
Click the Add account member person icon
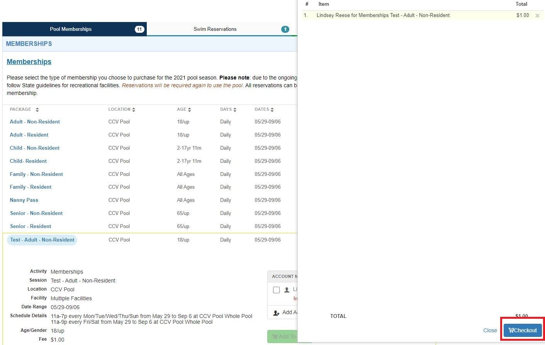pos(276,313)
